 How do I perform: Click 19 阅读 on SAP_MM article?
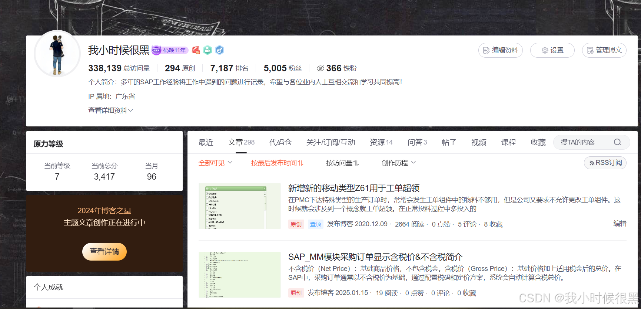(387, 293)
